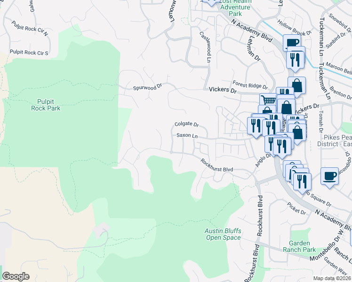Select the Austin Bluffs Open Space label
352x282 pixels.
pyautogui.click(x=223, y=234)
